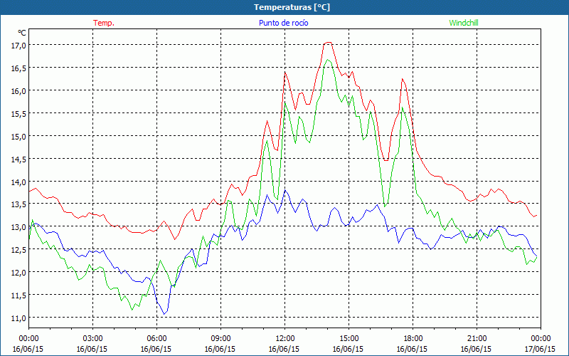Viewport: 569px width, 356px height.
Task: Click the 15,0 y-axis value
Action: coord(20,136)
